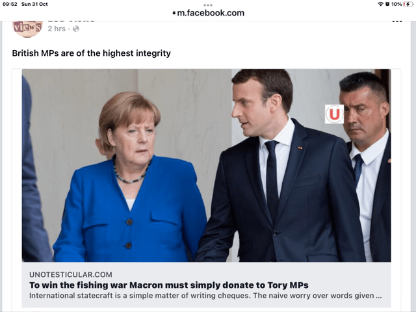Open the 'To win the fishing war' headline
Image resolution: width=416 pixels, height=312 pixels.
(x=169, y=285)
